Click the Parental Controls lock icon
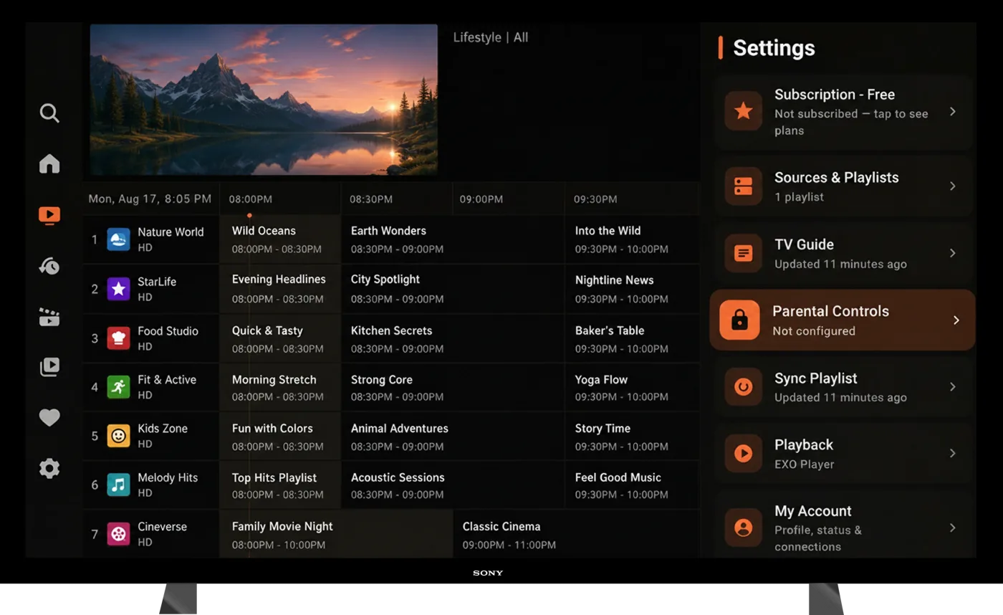 [739, 320]
